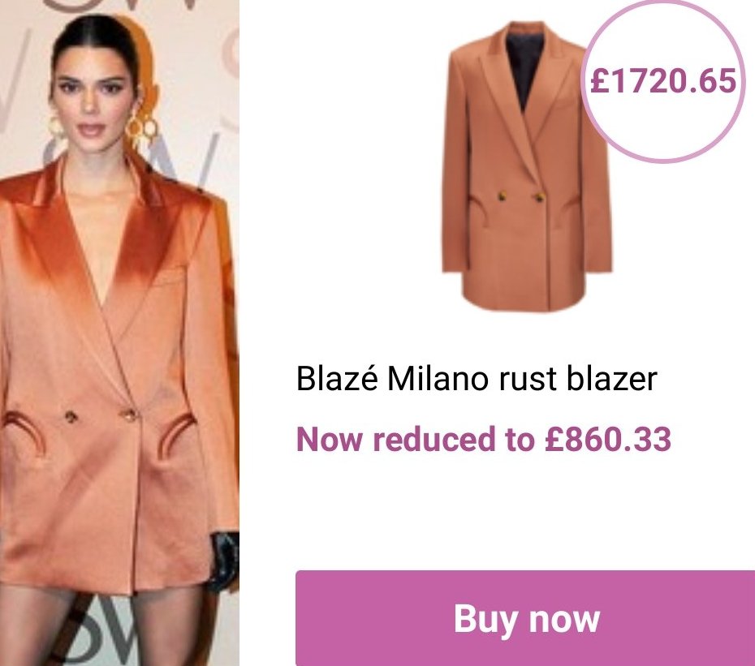Open the Blazé Milano rust blazer title
Image resolution: width=755 pixels, height=666 pixels.
pos(477,379)
